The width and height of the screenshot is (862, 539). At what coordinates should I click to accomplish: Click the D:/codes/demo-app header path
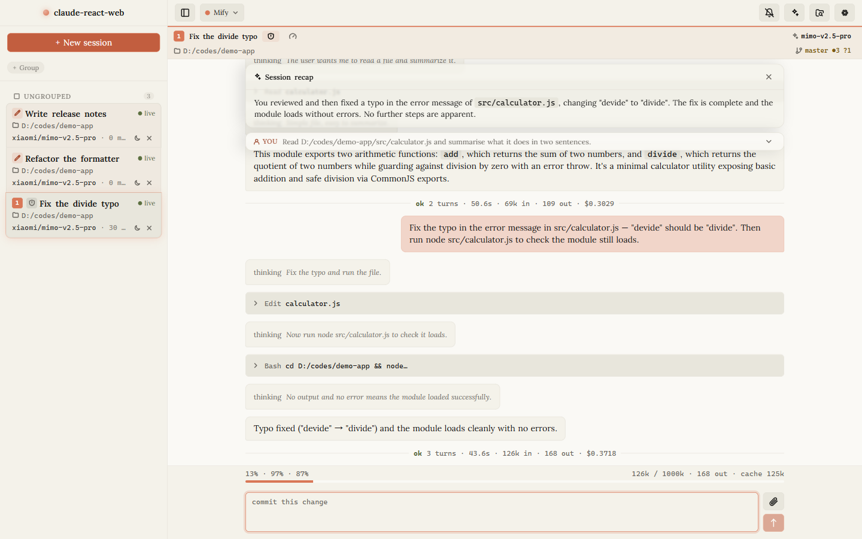214,51
